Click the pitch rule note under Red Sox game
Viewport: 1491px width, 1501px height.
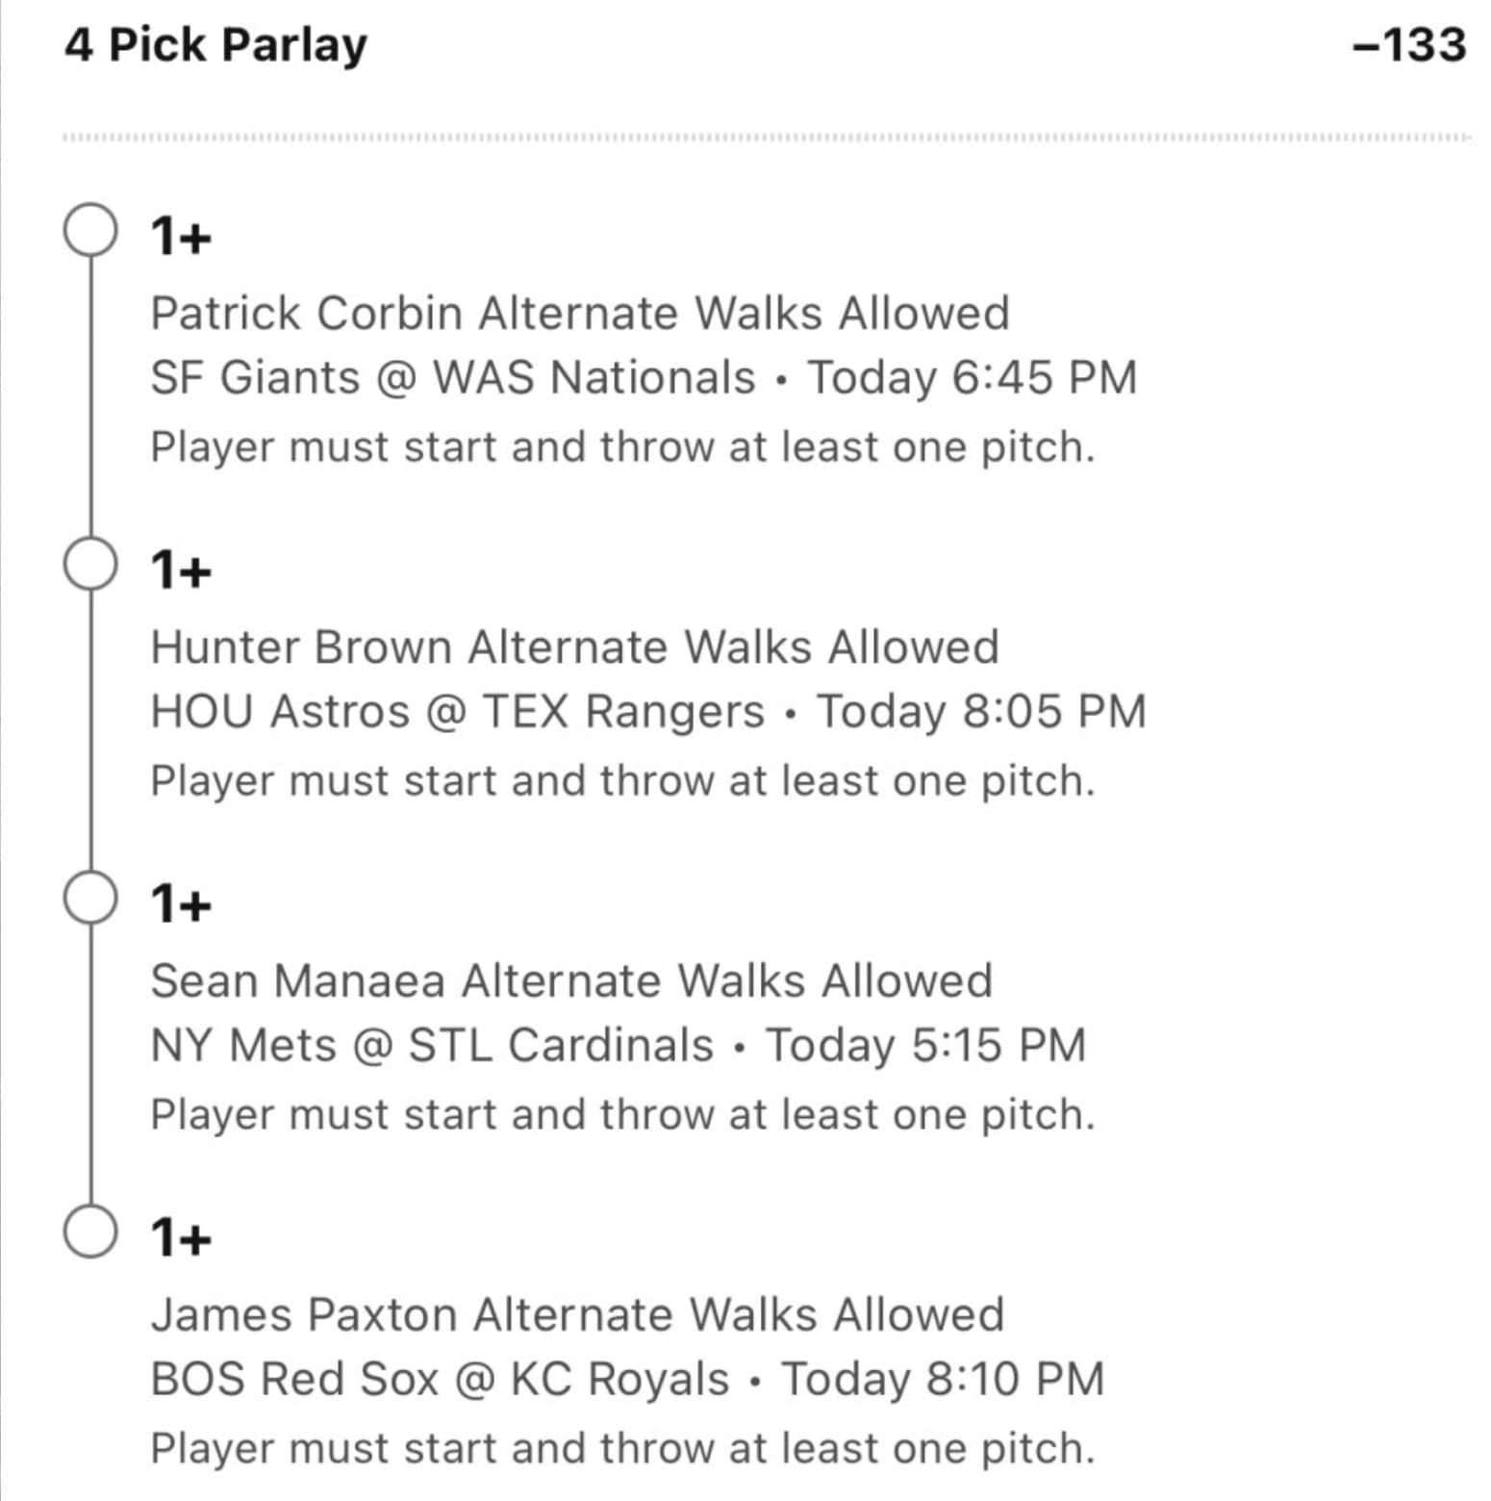622,1449
